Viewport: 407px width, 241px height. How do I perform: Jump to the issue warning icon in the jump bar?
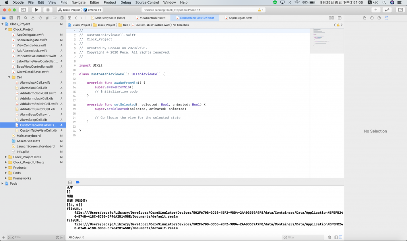coord(338,25)
